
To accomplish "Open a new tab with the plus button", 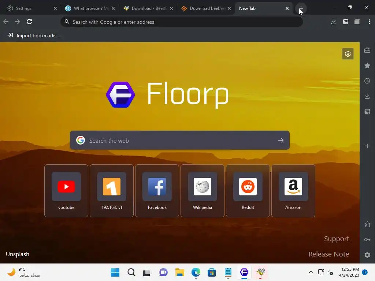I will (x=301, y=8).
